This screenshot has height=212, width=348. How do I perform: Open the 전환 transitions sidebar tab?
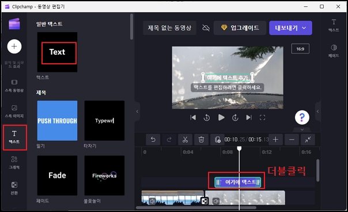point(14,188)
